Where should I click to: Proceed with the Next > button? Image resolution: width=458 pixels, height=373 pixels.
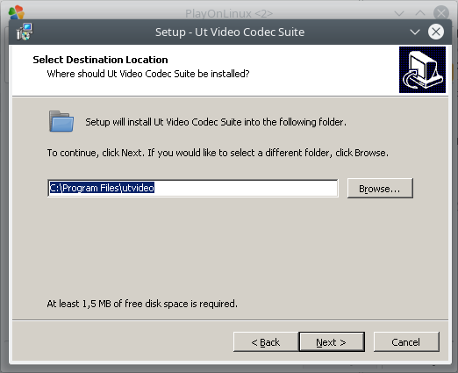pyautogui.click(x=332, y=341)
